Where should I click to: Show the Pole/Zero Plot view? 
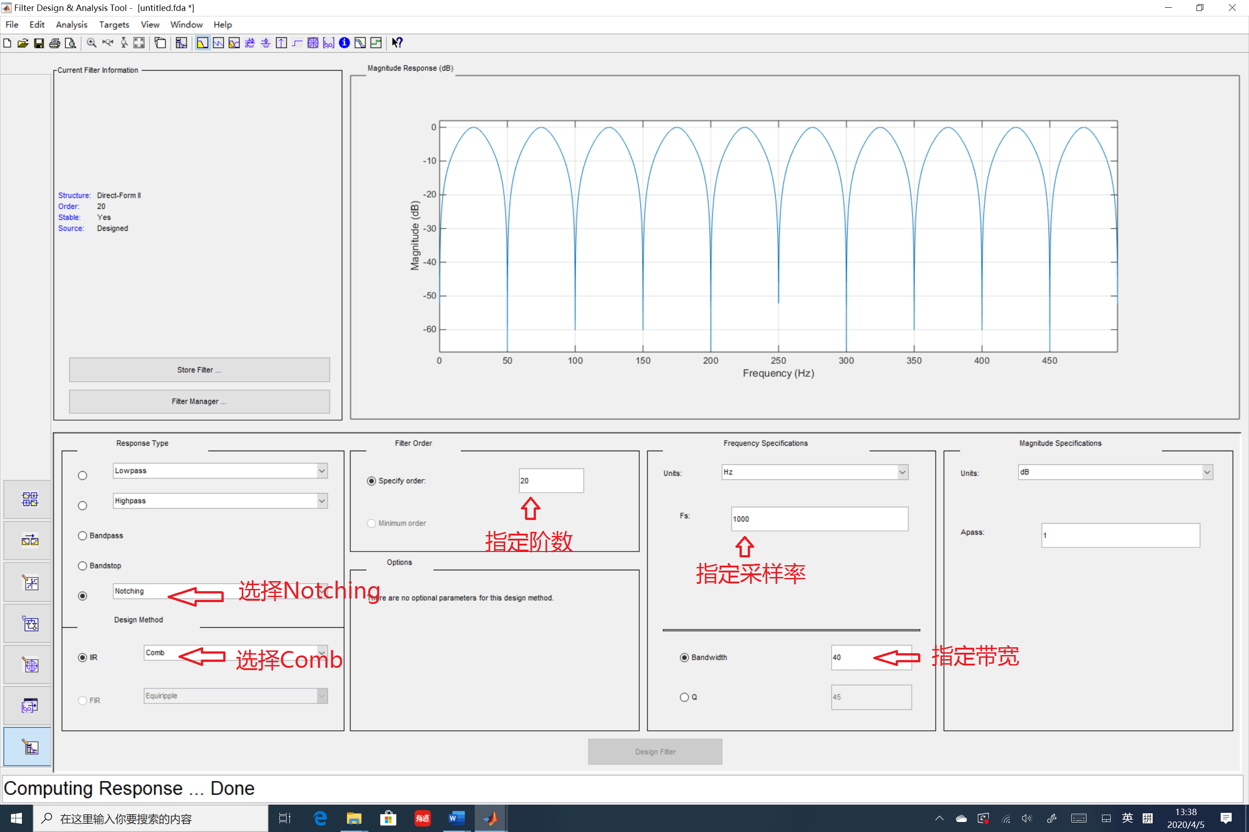(x=313, y=43)
